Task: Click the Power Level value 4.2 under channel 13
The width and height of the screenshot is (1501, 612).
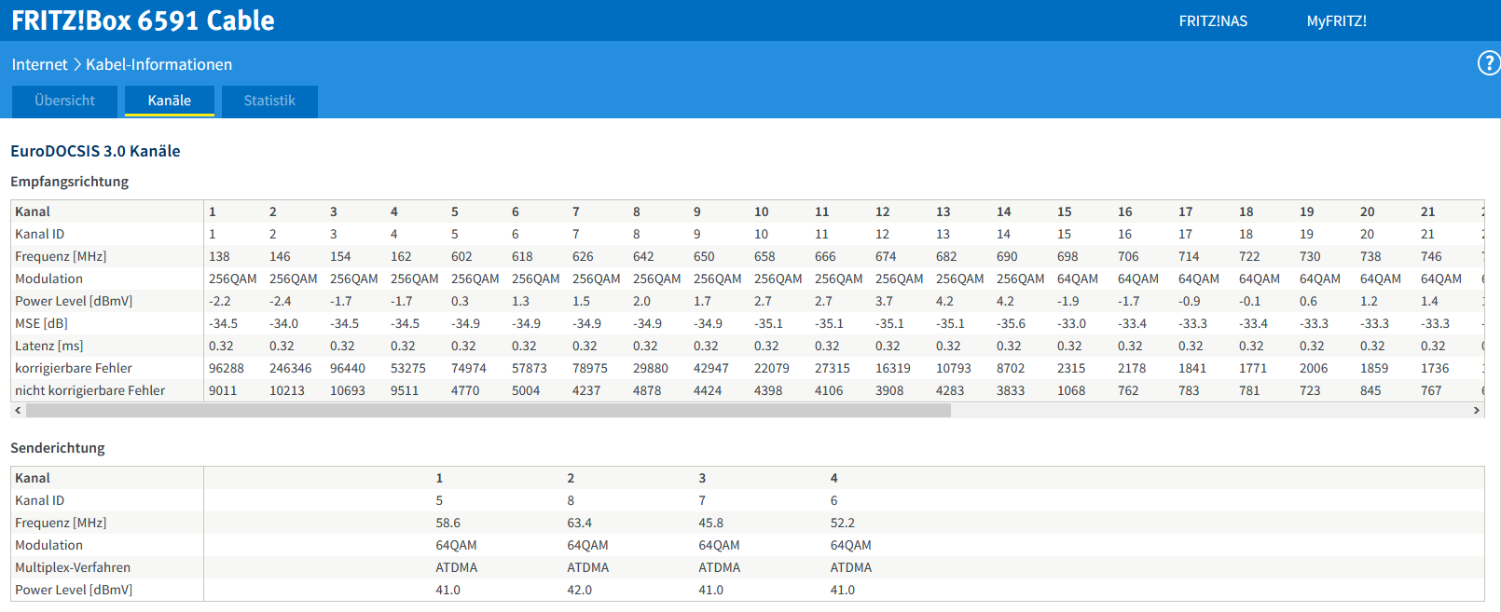Action: pos(944,301)
